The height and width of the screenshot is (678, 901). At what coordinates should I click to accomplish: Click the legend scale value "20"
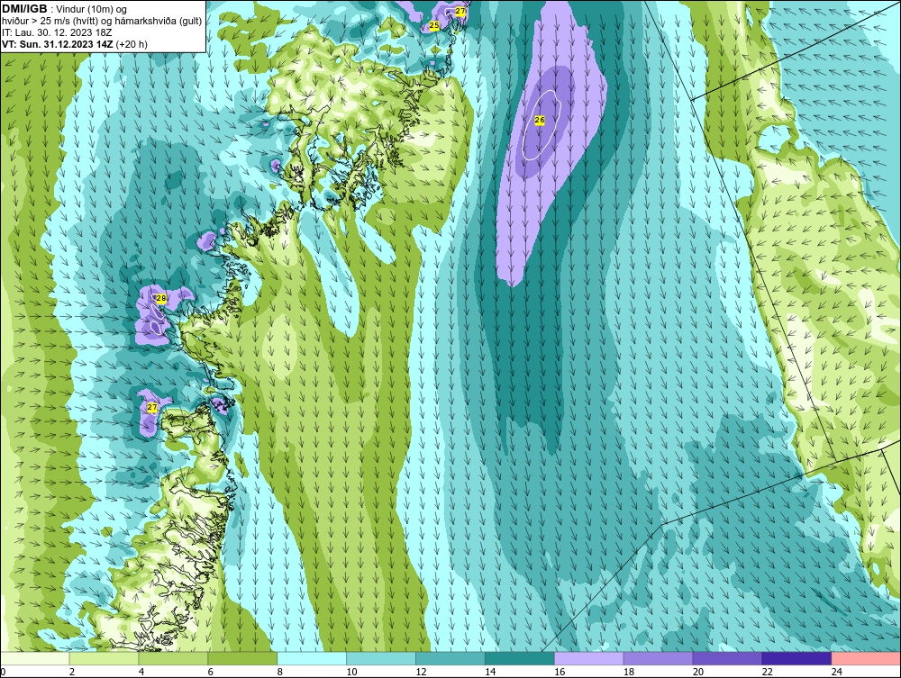tap(698, 672)
